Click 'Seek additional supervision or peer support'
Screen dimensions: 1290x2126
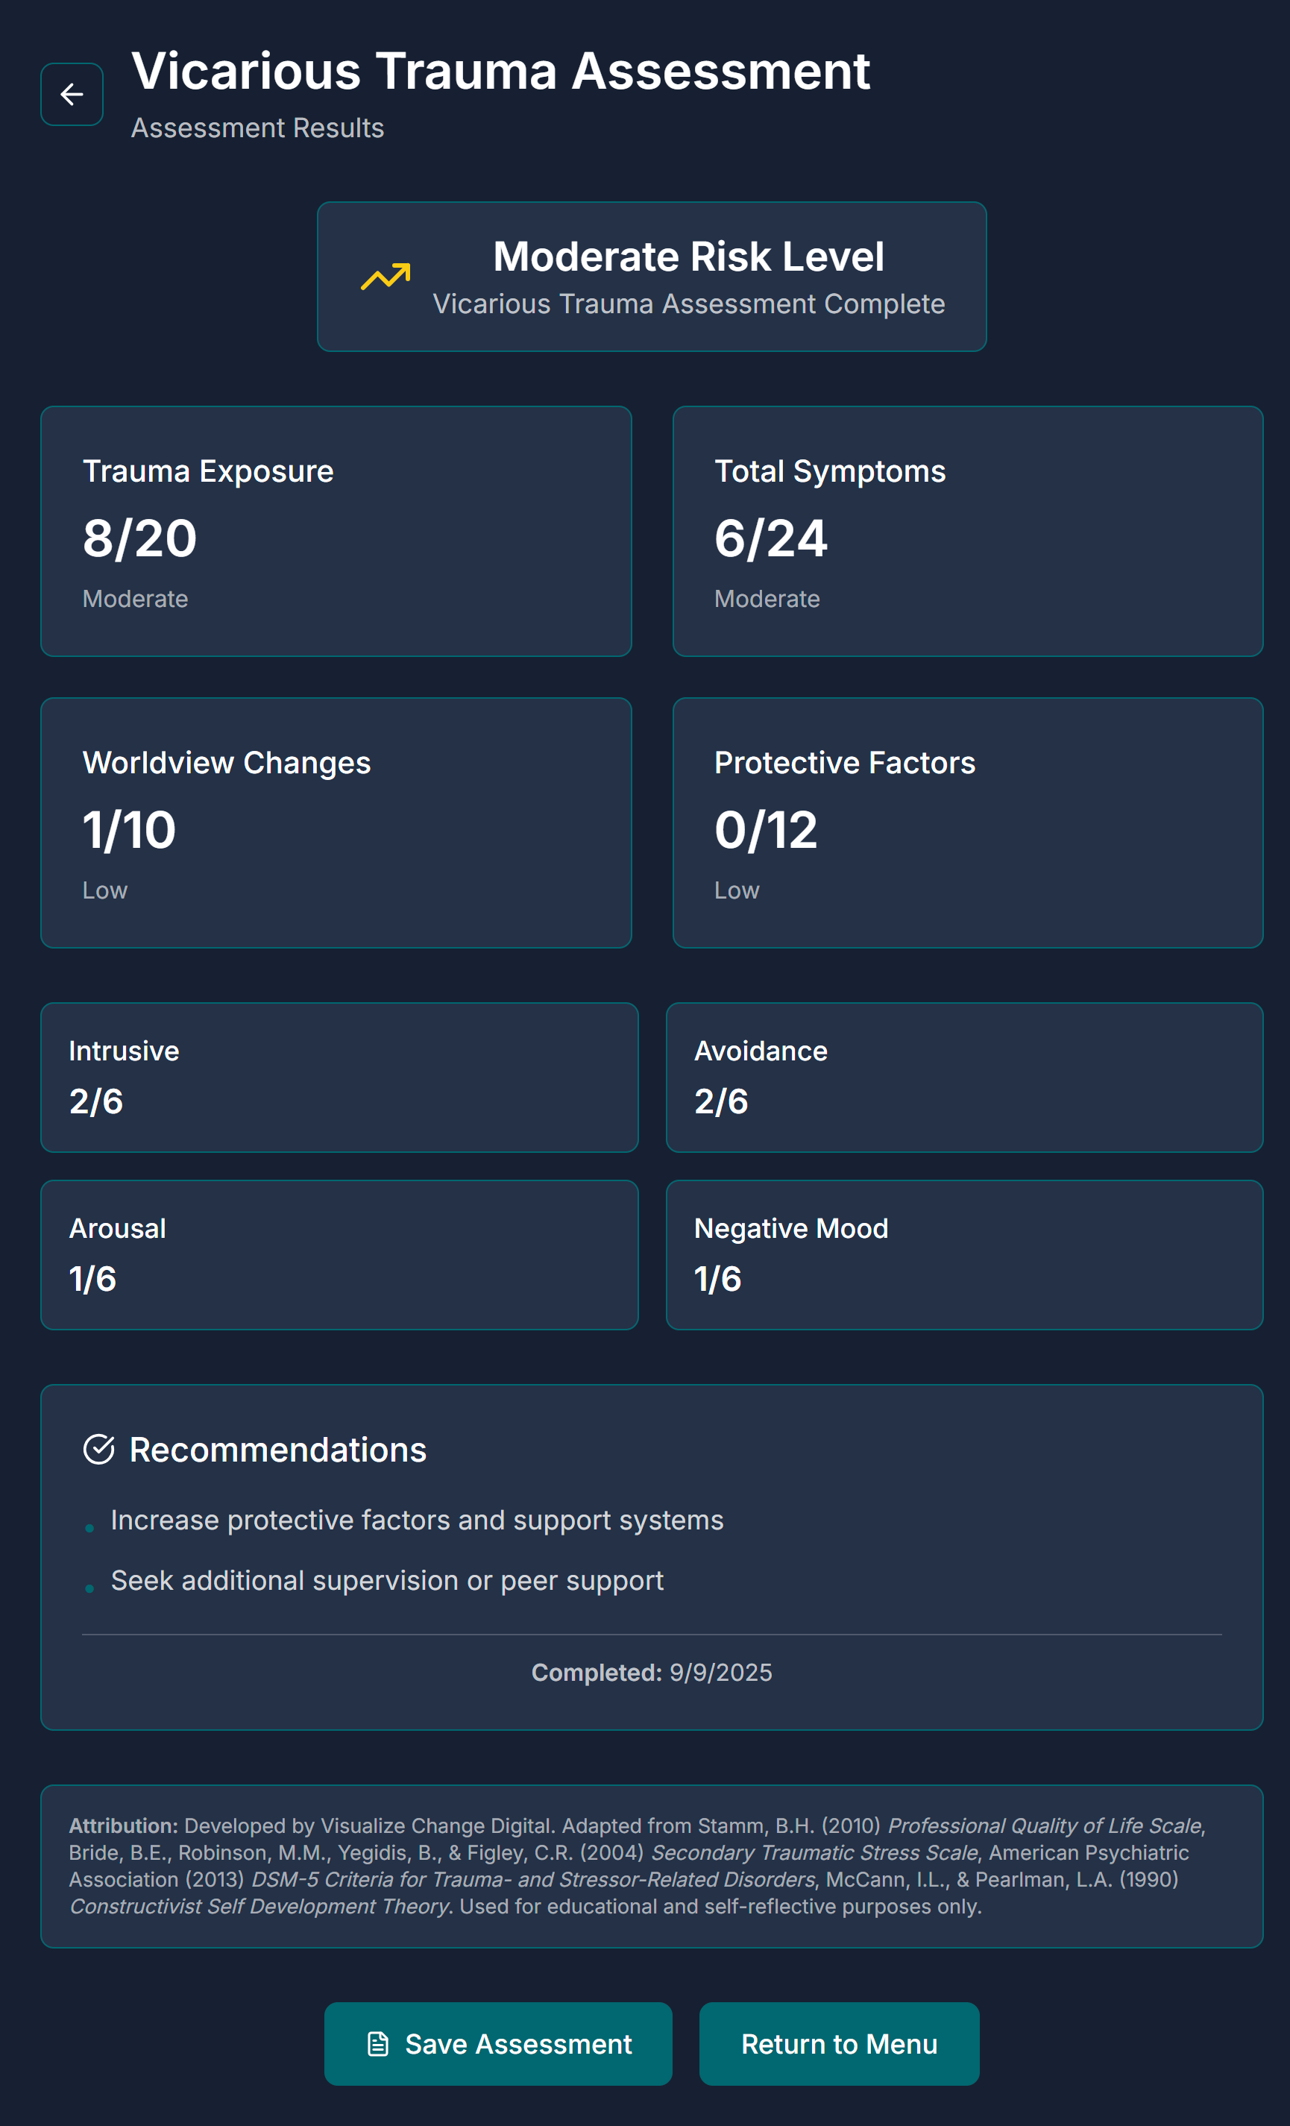pyautogui.click(x=386, y=1581)
